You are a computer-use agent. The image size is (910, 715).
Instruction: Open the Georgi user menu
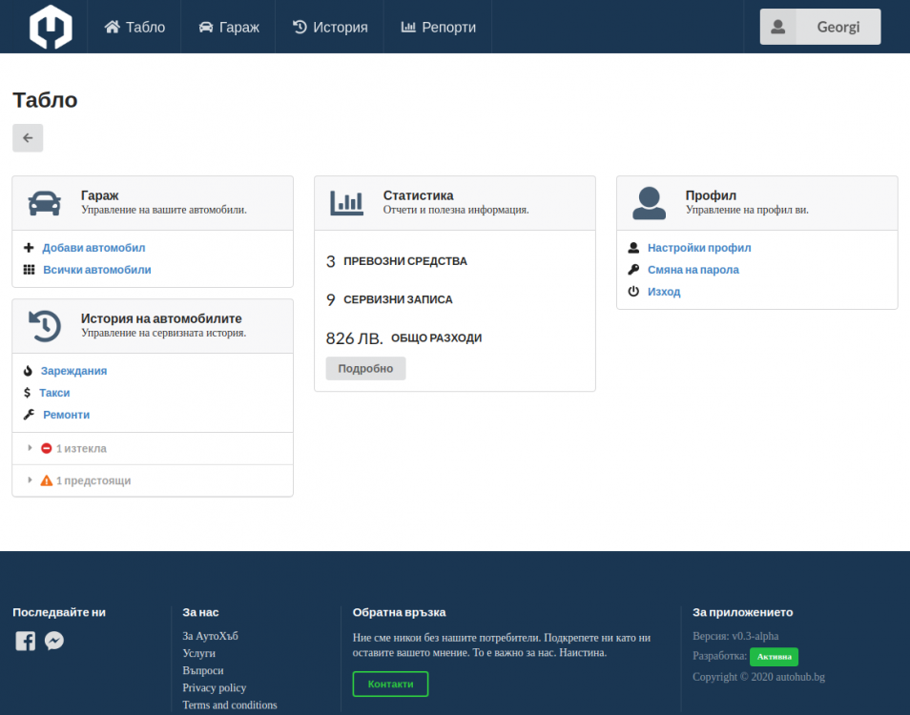(819, 27)
